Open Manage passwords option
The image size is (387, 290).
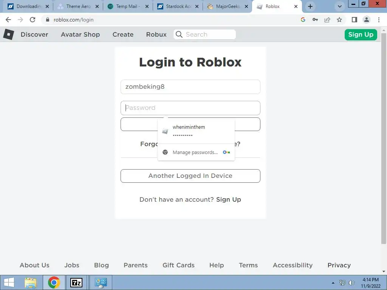tap(196, 152)
